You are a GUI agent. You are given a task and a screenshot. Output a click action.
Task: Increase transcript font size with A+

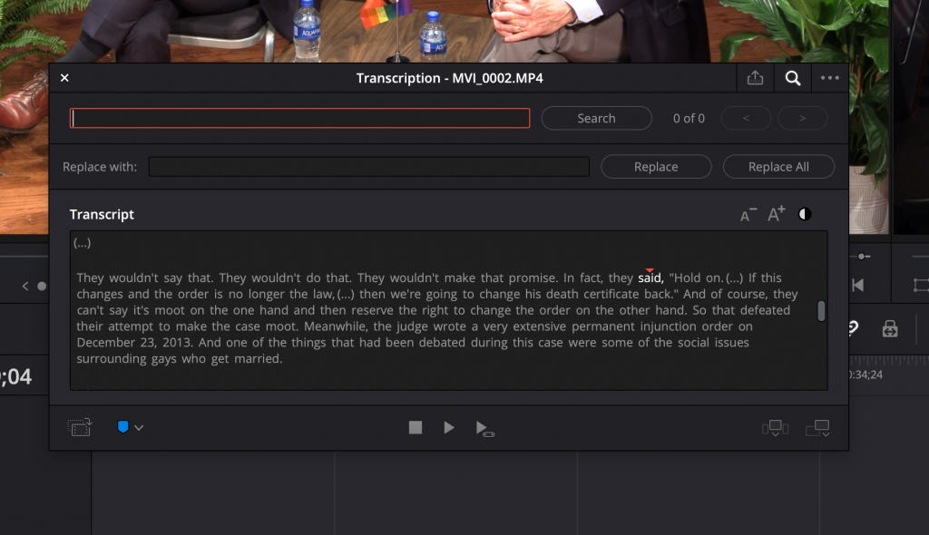(777, 215)
